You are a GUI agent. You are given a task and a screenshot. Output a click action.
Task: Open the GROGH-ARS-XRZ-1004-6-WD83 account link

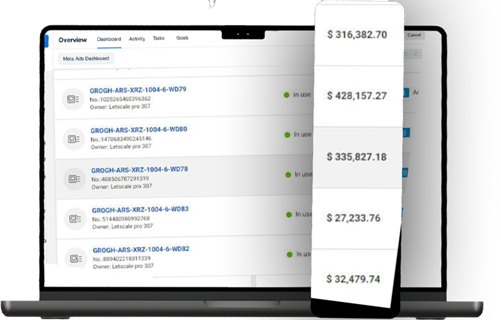pyautogui.click(x=140, y=209)
